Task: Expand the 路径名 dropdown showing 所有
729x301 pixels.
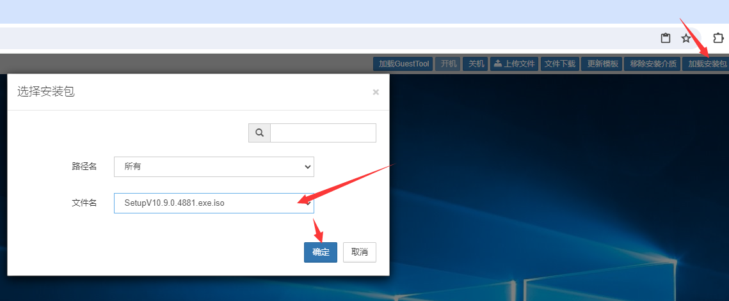Action: pyautogui.click(x=214, y=166)
